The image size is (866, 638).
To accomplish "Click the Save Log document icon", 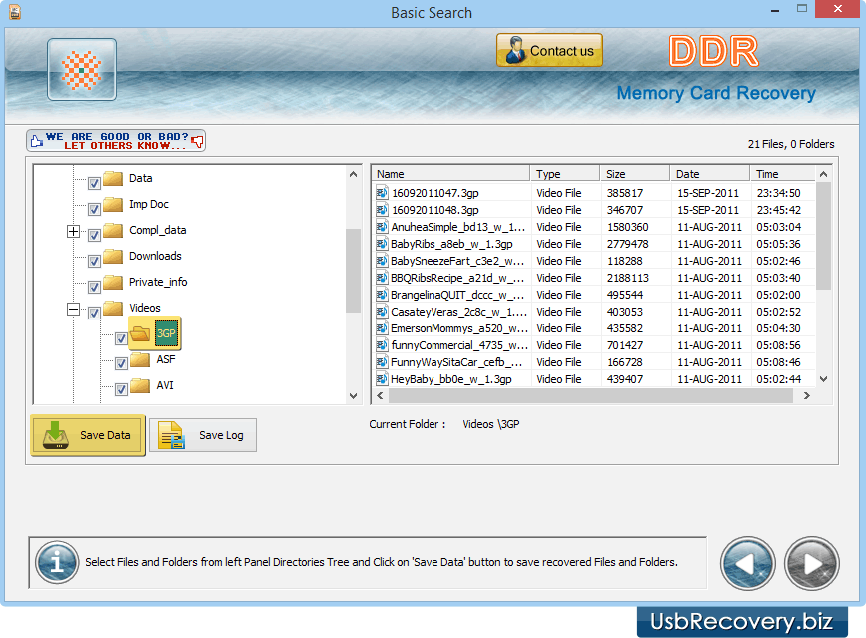I will tap(169, 434).
